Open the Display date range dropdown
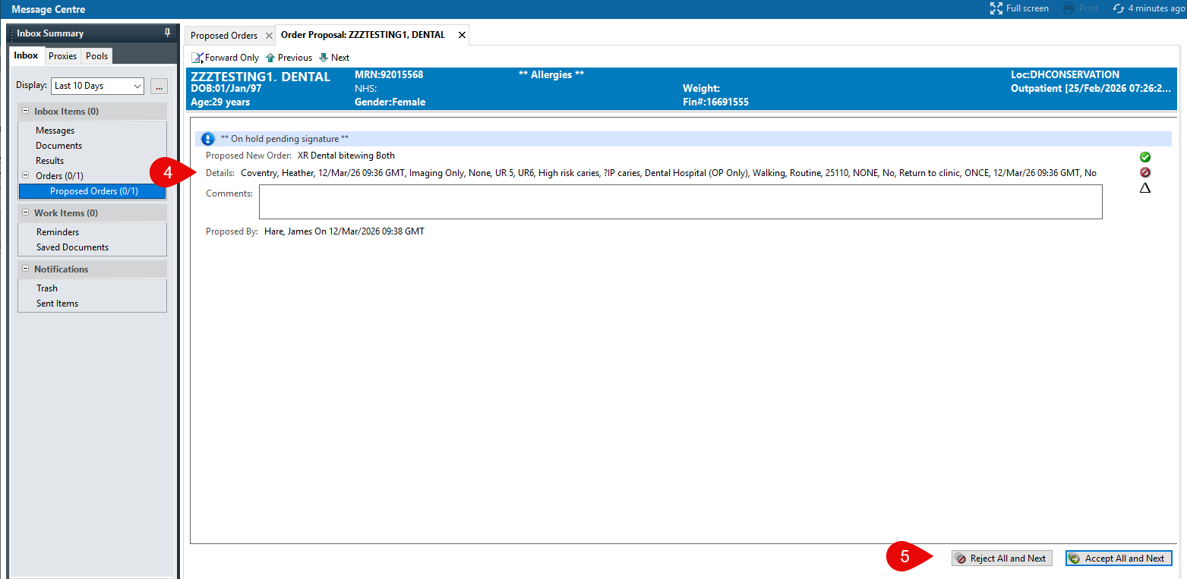The height and width of the screenshot is (579, 1187). coord(137,87)
